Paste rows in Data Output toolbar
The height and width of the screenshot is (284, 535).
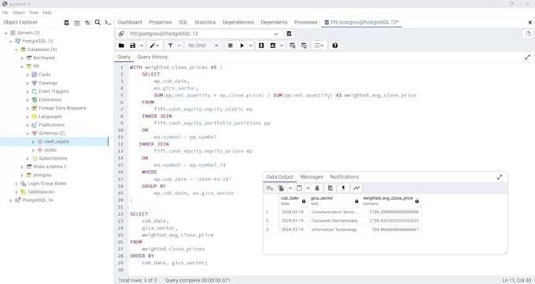tap(299, 188)
